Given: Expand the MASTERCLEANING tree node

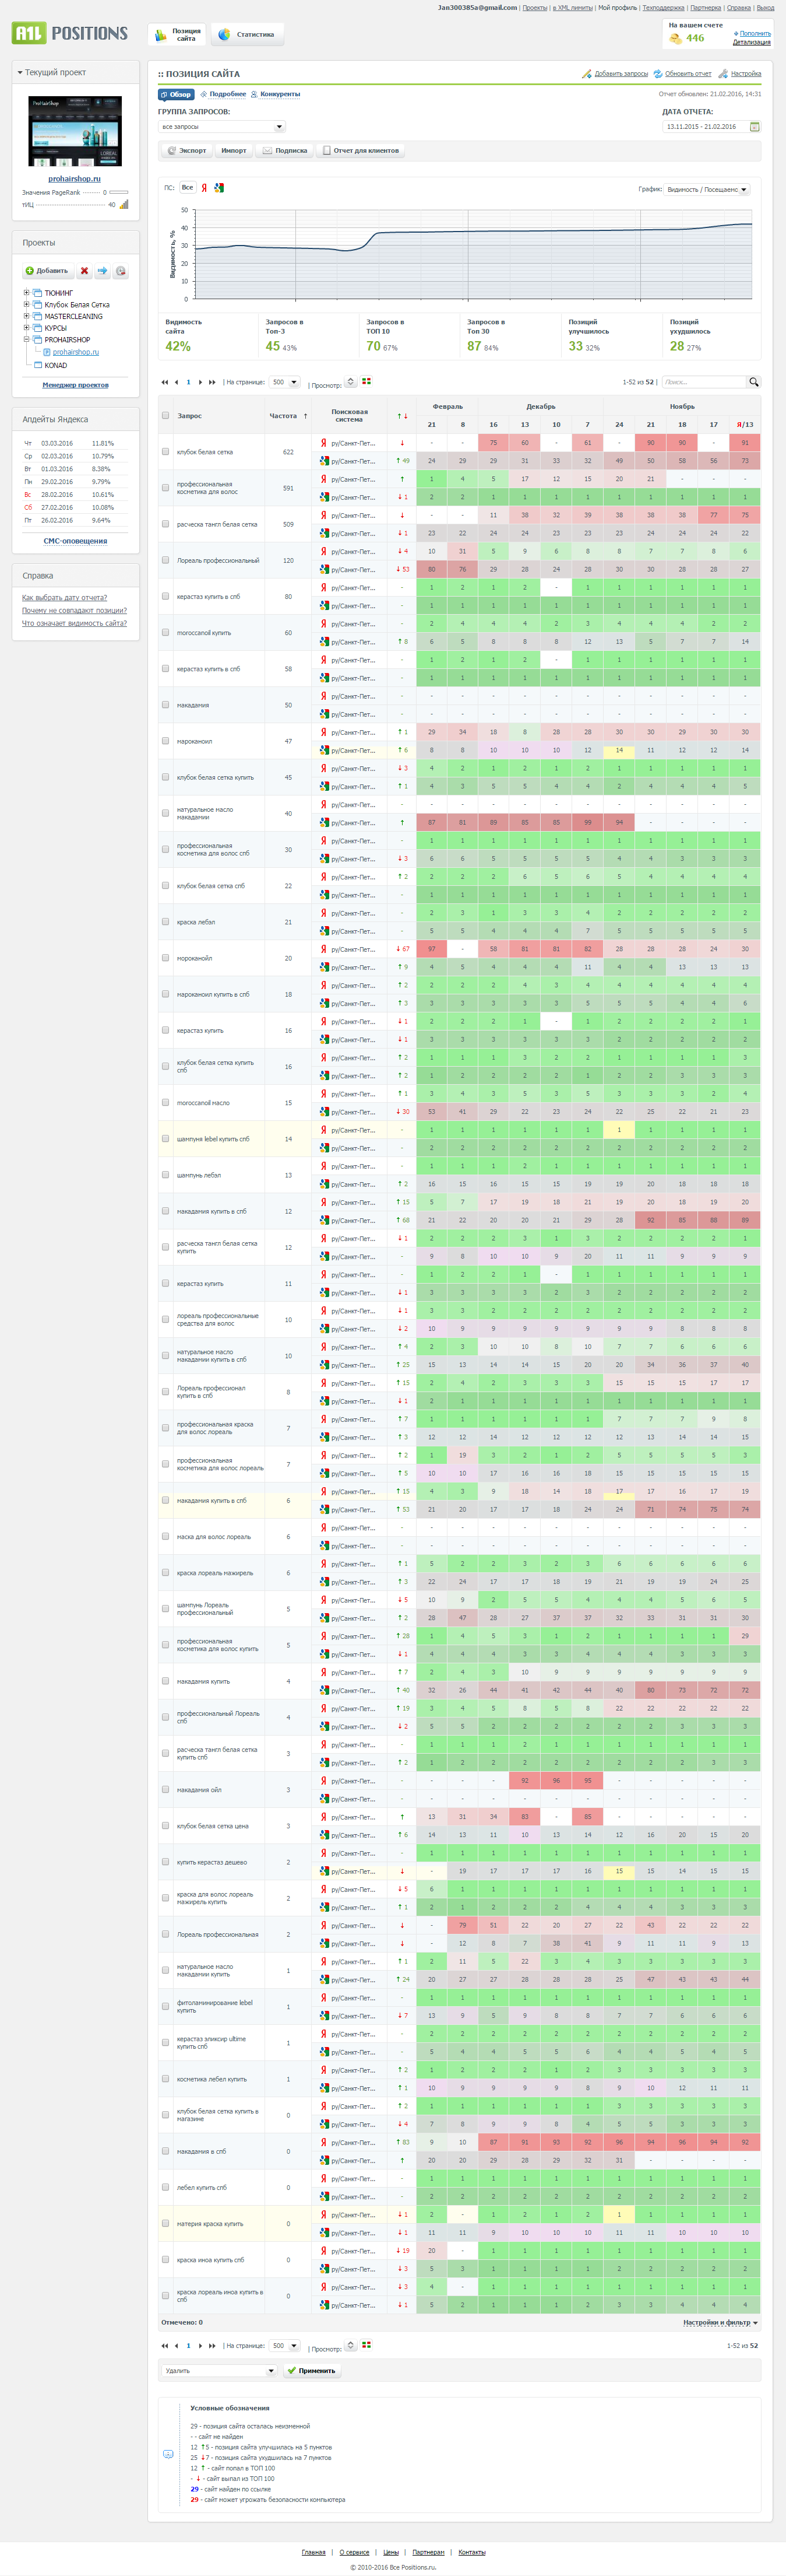Looking at the screenshot, I should coord(26,316).
